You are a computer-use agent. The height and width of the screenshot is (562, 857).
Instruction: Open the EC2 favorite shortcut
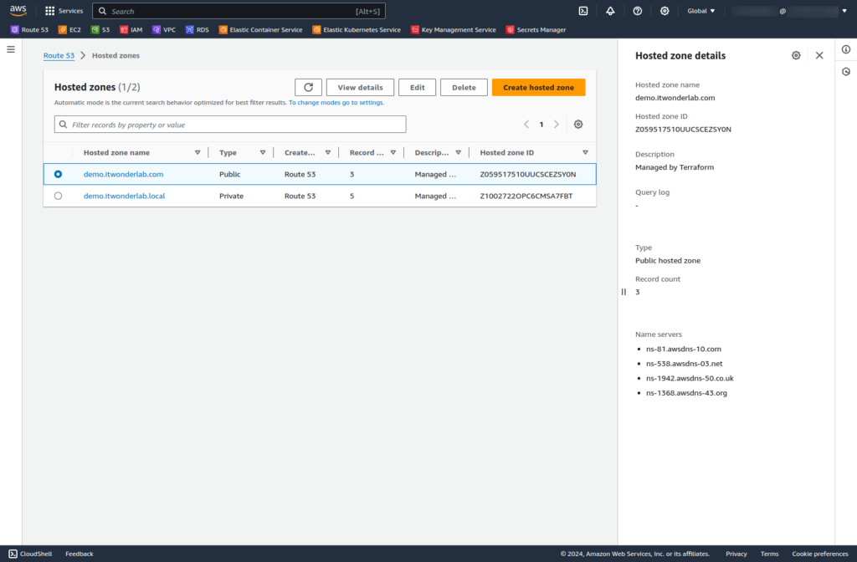coord(69,30)
